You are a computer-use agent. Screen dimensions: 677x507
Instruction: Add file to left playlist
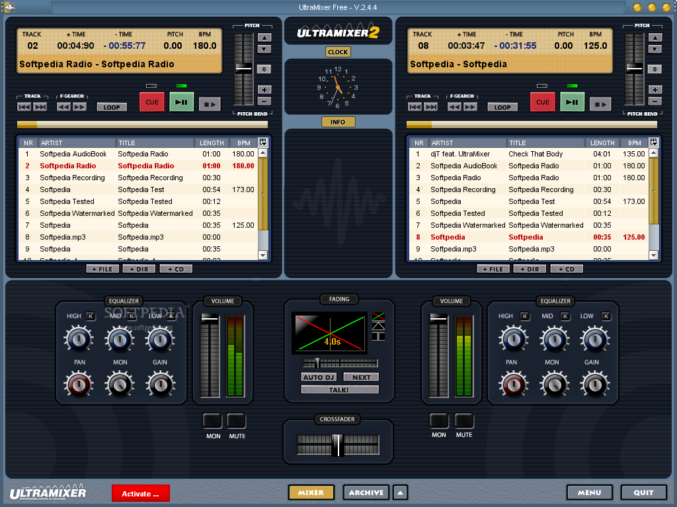(x=102, y=269)
